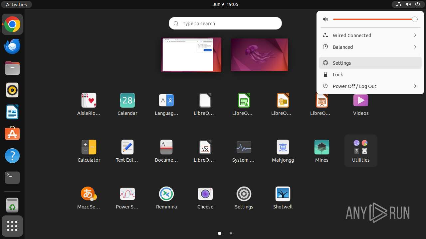This screenshot has width=426, height=239.
Task: Focus the Type to search field
Action: click(225, 23)
